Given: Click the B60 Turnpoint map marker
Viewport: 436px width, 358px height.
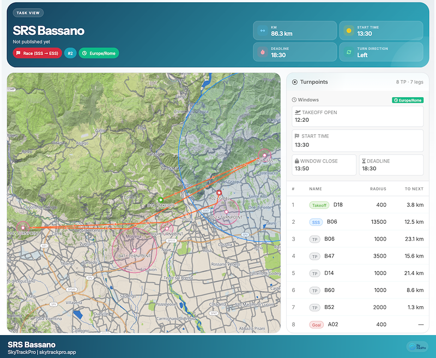Looking at the screenshot, I should pos(167,228).
